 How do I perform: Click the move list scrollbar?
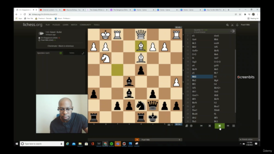pyautogui.click(x=235, y=81)
